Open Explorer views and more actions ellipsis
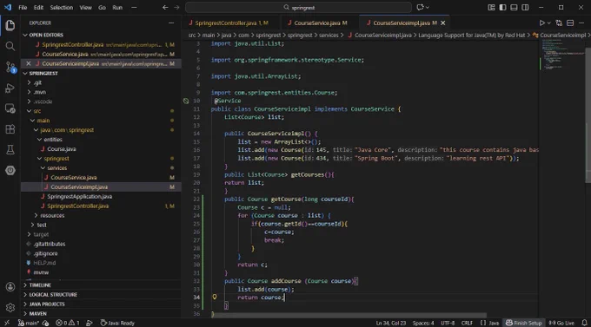 171,23
